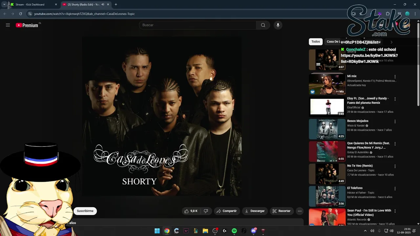Open network settings tray icon
Screen dimensions: 420x236
coord(386,231)
